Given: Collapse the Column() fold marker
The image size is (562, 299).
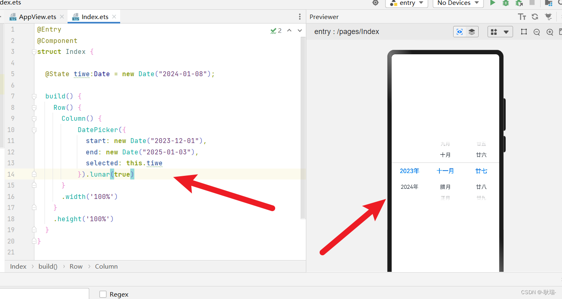Looking at the screenshot, I should [34, 119].
